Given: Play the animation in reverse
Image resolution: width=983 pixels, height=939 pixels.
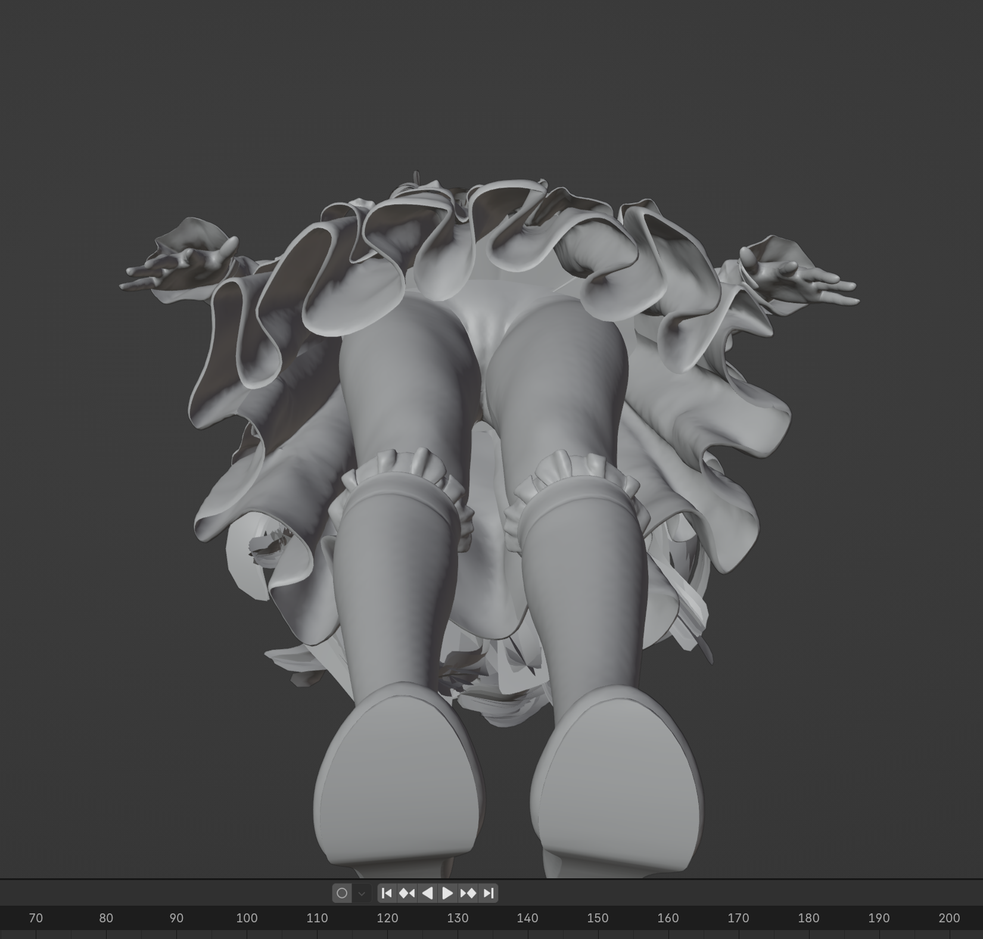Looking at the screenshot, I should coord(427,893).
